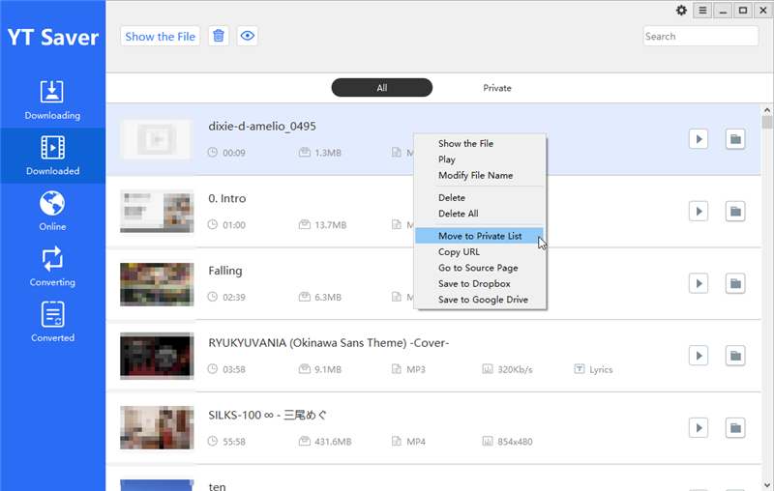Open folder for RYUKYUVANIA
The image size is (774, 491).
click(735, 356)
